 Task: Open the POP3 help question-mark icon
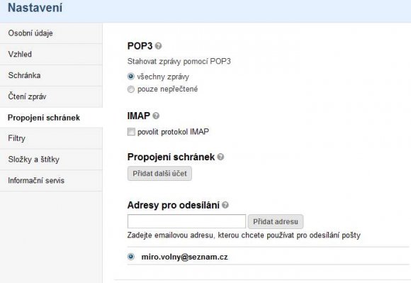pos(158,46)
